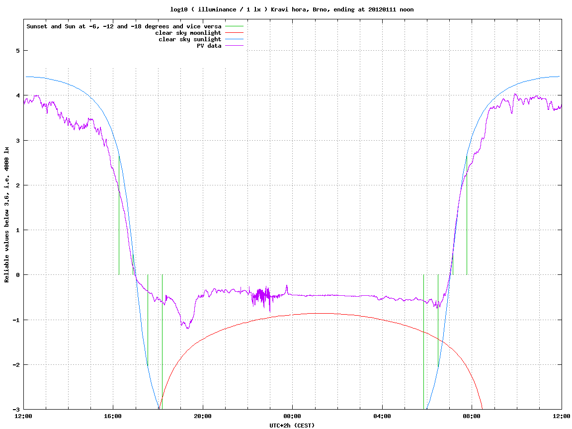Click the blue sunlight legend line sample
The width and height of the screenshot is (572, 429).
(234, 39)
